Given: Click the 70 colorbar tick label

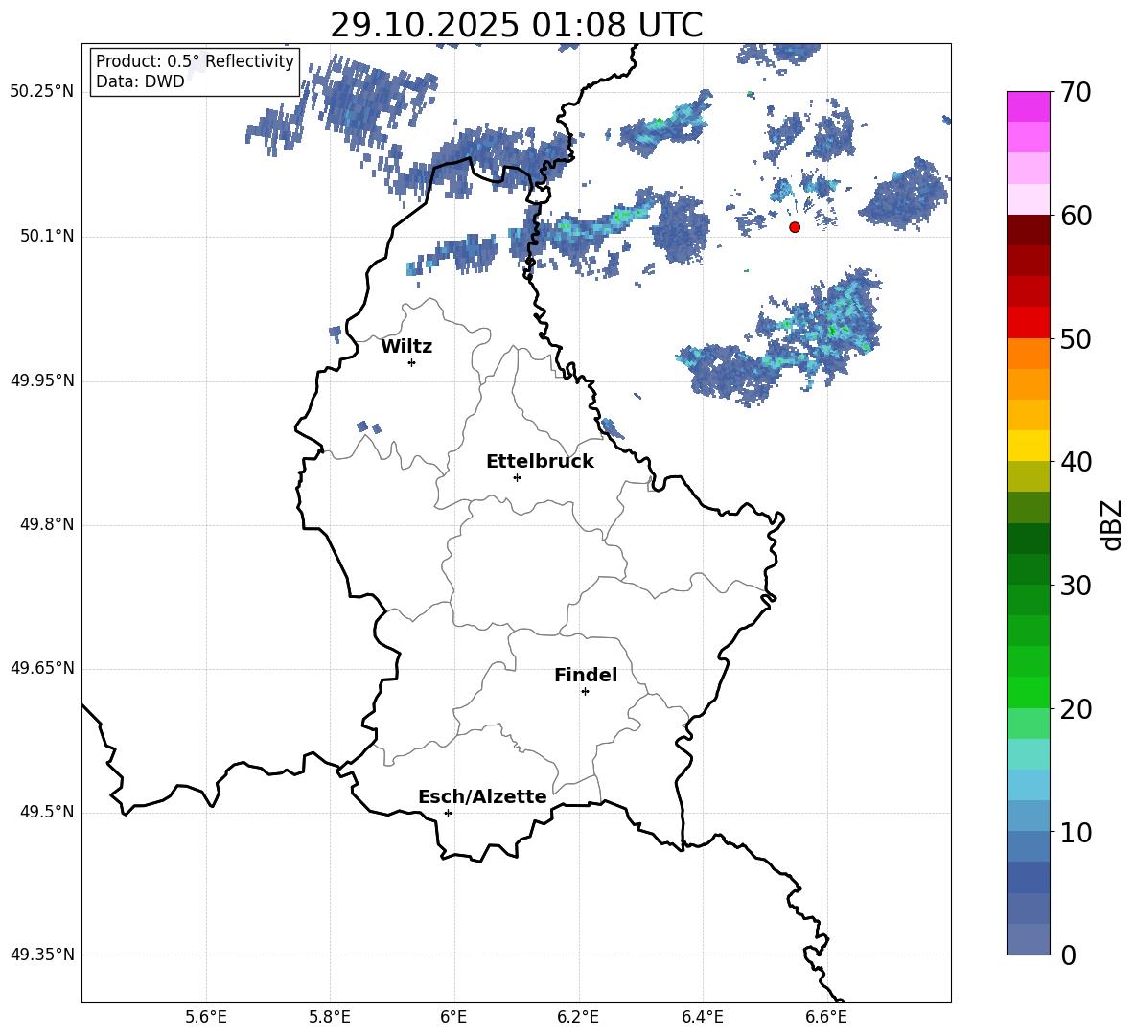Looking at the screenshot, I should pos(1076,92).
